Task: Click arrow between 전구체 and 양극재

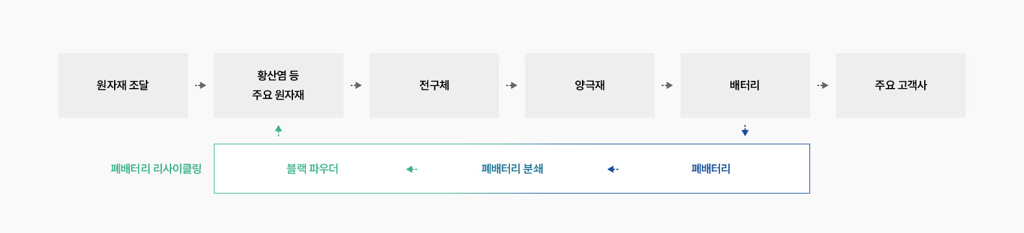Action: point(512,85)
